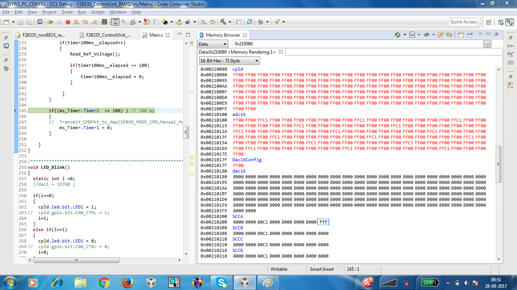Click the memory address field showing 0x210080
Image resolution: width=517 pixels, height=290 pixels.
358,44
